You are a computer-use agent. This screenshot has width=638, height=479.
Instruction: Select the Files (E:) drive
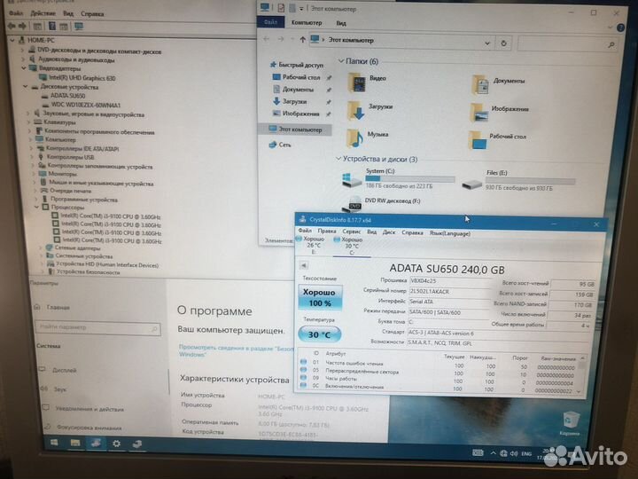tap(518, 180)
